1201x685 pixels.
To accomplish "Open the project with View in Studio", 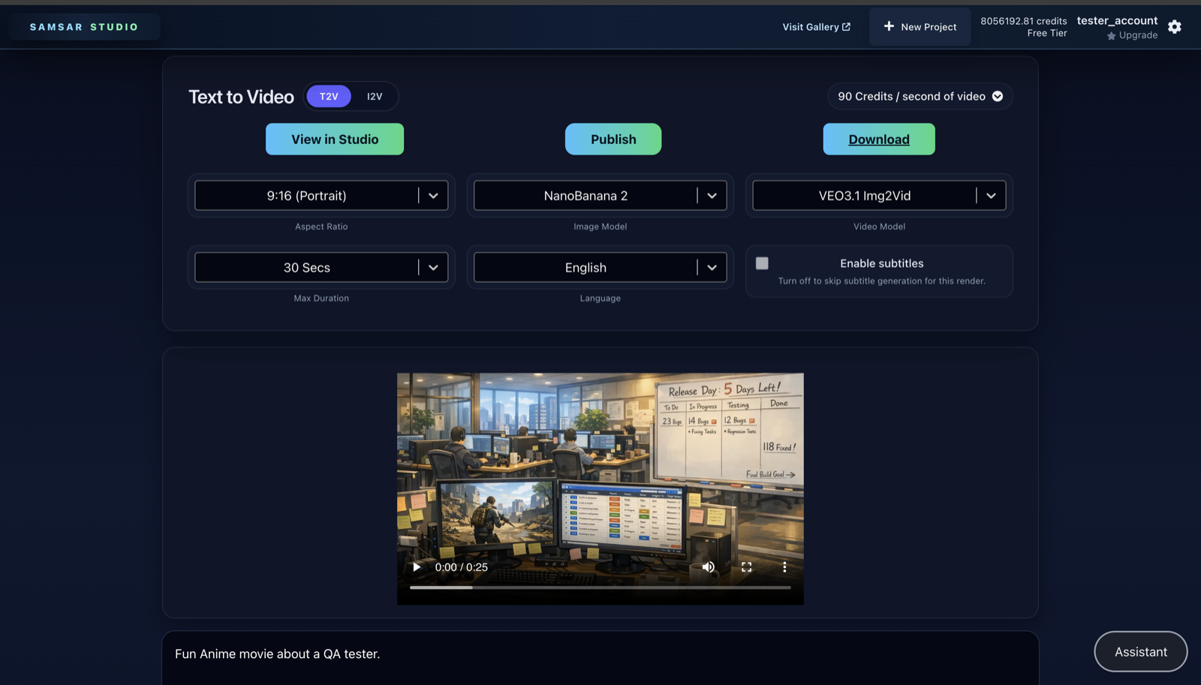I will coord(334,139).
